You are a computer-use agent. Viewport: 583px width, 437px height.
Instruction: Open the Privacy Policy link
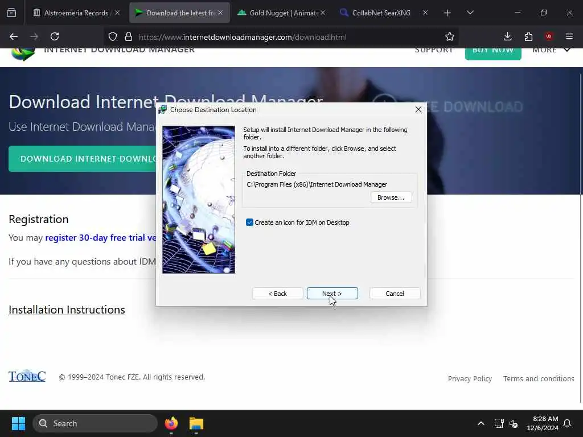tap(470, 378)
